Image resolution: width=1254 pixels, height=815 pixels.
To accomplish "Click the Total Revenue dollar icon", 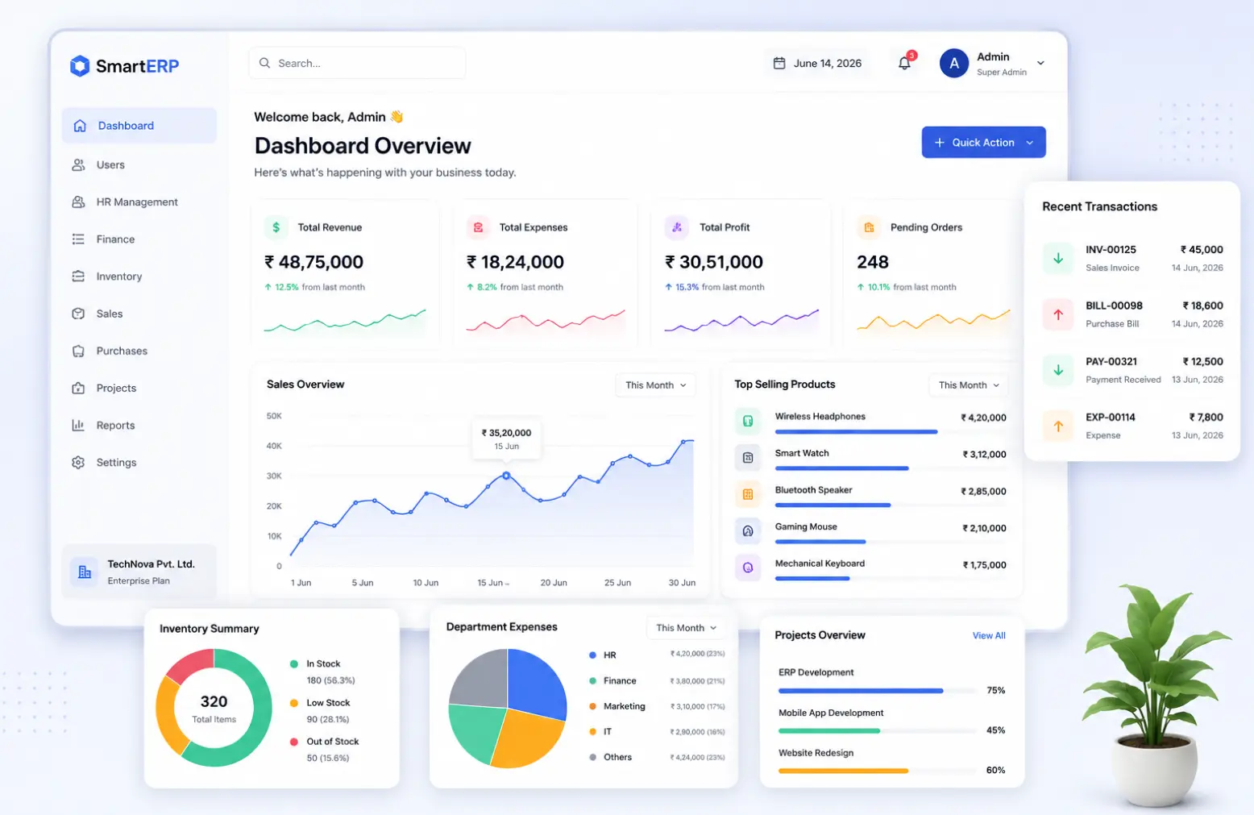I will point(276,227).
